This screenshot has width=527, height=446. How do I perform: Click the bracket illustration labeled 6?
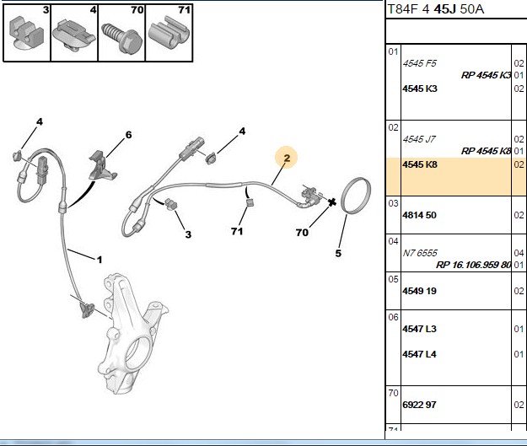tap(102, 165)
